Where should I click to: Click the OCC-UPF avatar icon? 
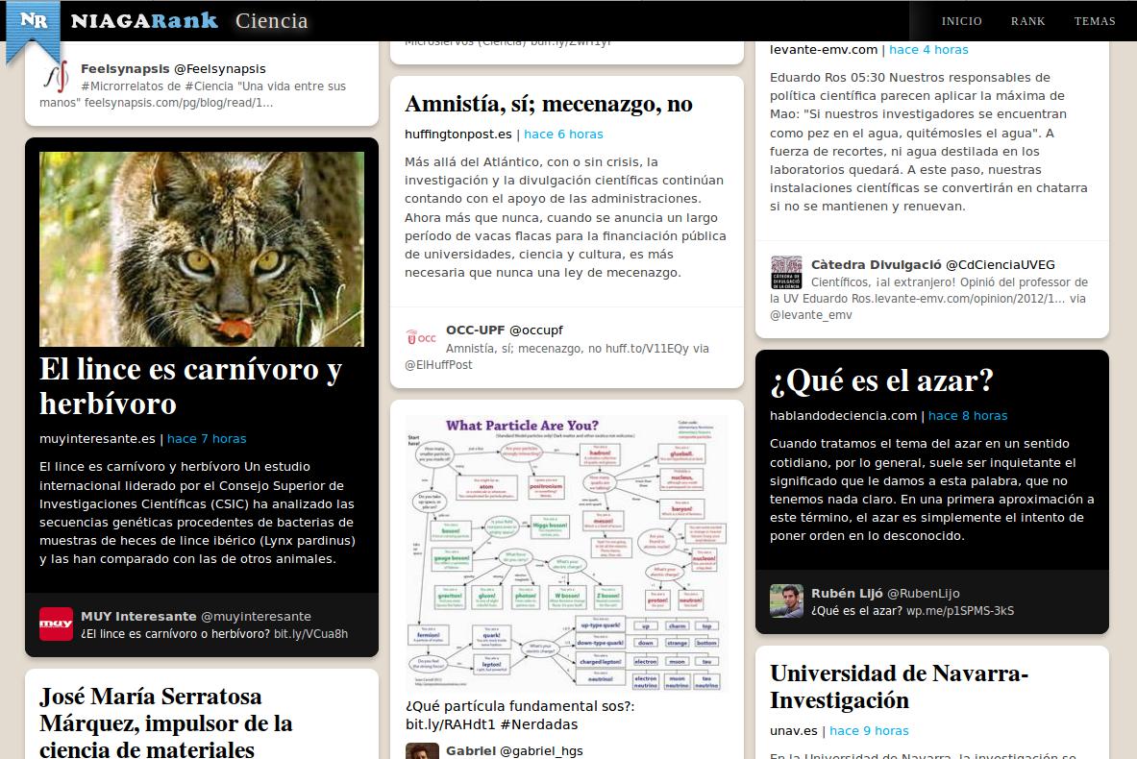[421, 338]
